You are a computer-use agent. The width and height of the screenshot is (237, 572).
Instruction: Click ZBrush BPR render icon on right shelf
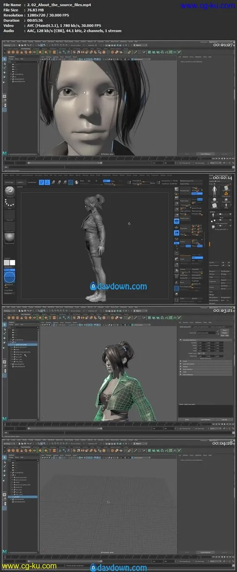[176, 190]
